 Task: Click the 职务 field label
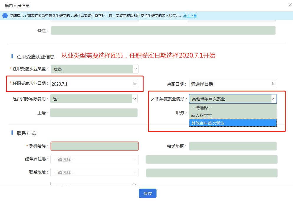[x=181, y=113]
